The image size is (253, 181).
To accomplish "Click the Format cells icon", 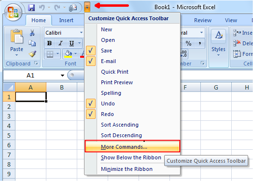I will [237, 54].
